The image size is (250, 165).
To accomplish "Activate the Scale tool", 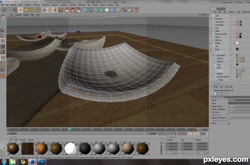I will tap(26, 10).
